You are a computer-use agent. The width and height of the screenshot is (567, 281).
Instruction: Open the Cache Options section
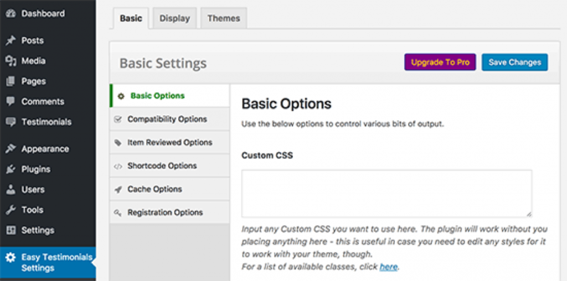coord(169,189)
